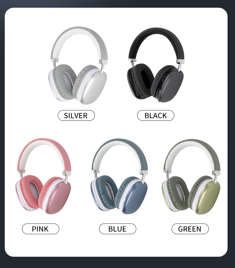Viewport: 235px width, 268px height.
Task: Click the green headphone's ear cushion
Action: coord(178,193)
